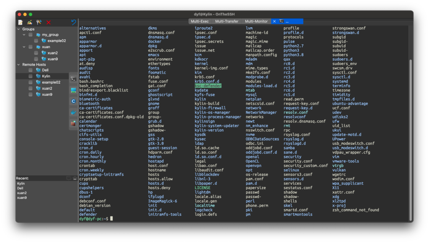This screenshot has width=429, height=243.
Task: Collapse the Groups tree section
Action: (18, 29)
